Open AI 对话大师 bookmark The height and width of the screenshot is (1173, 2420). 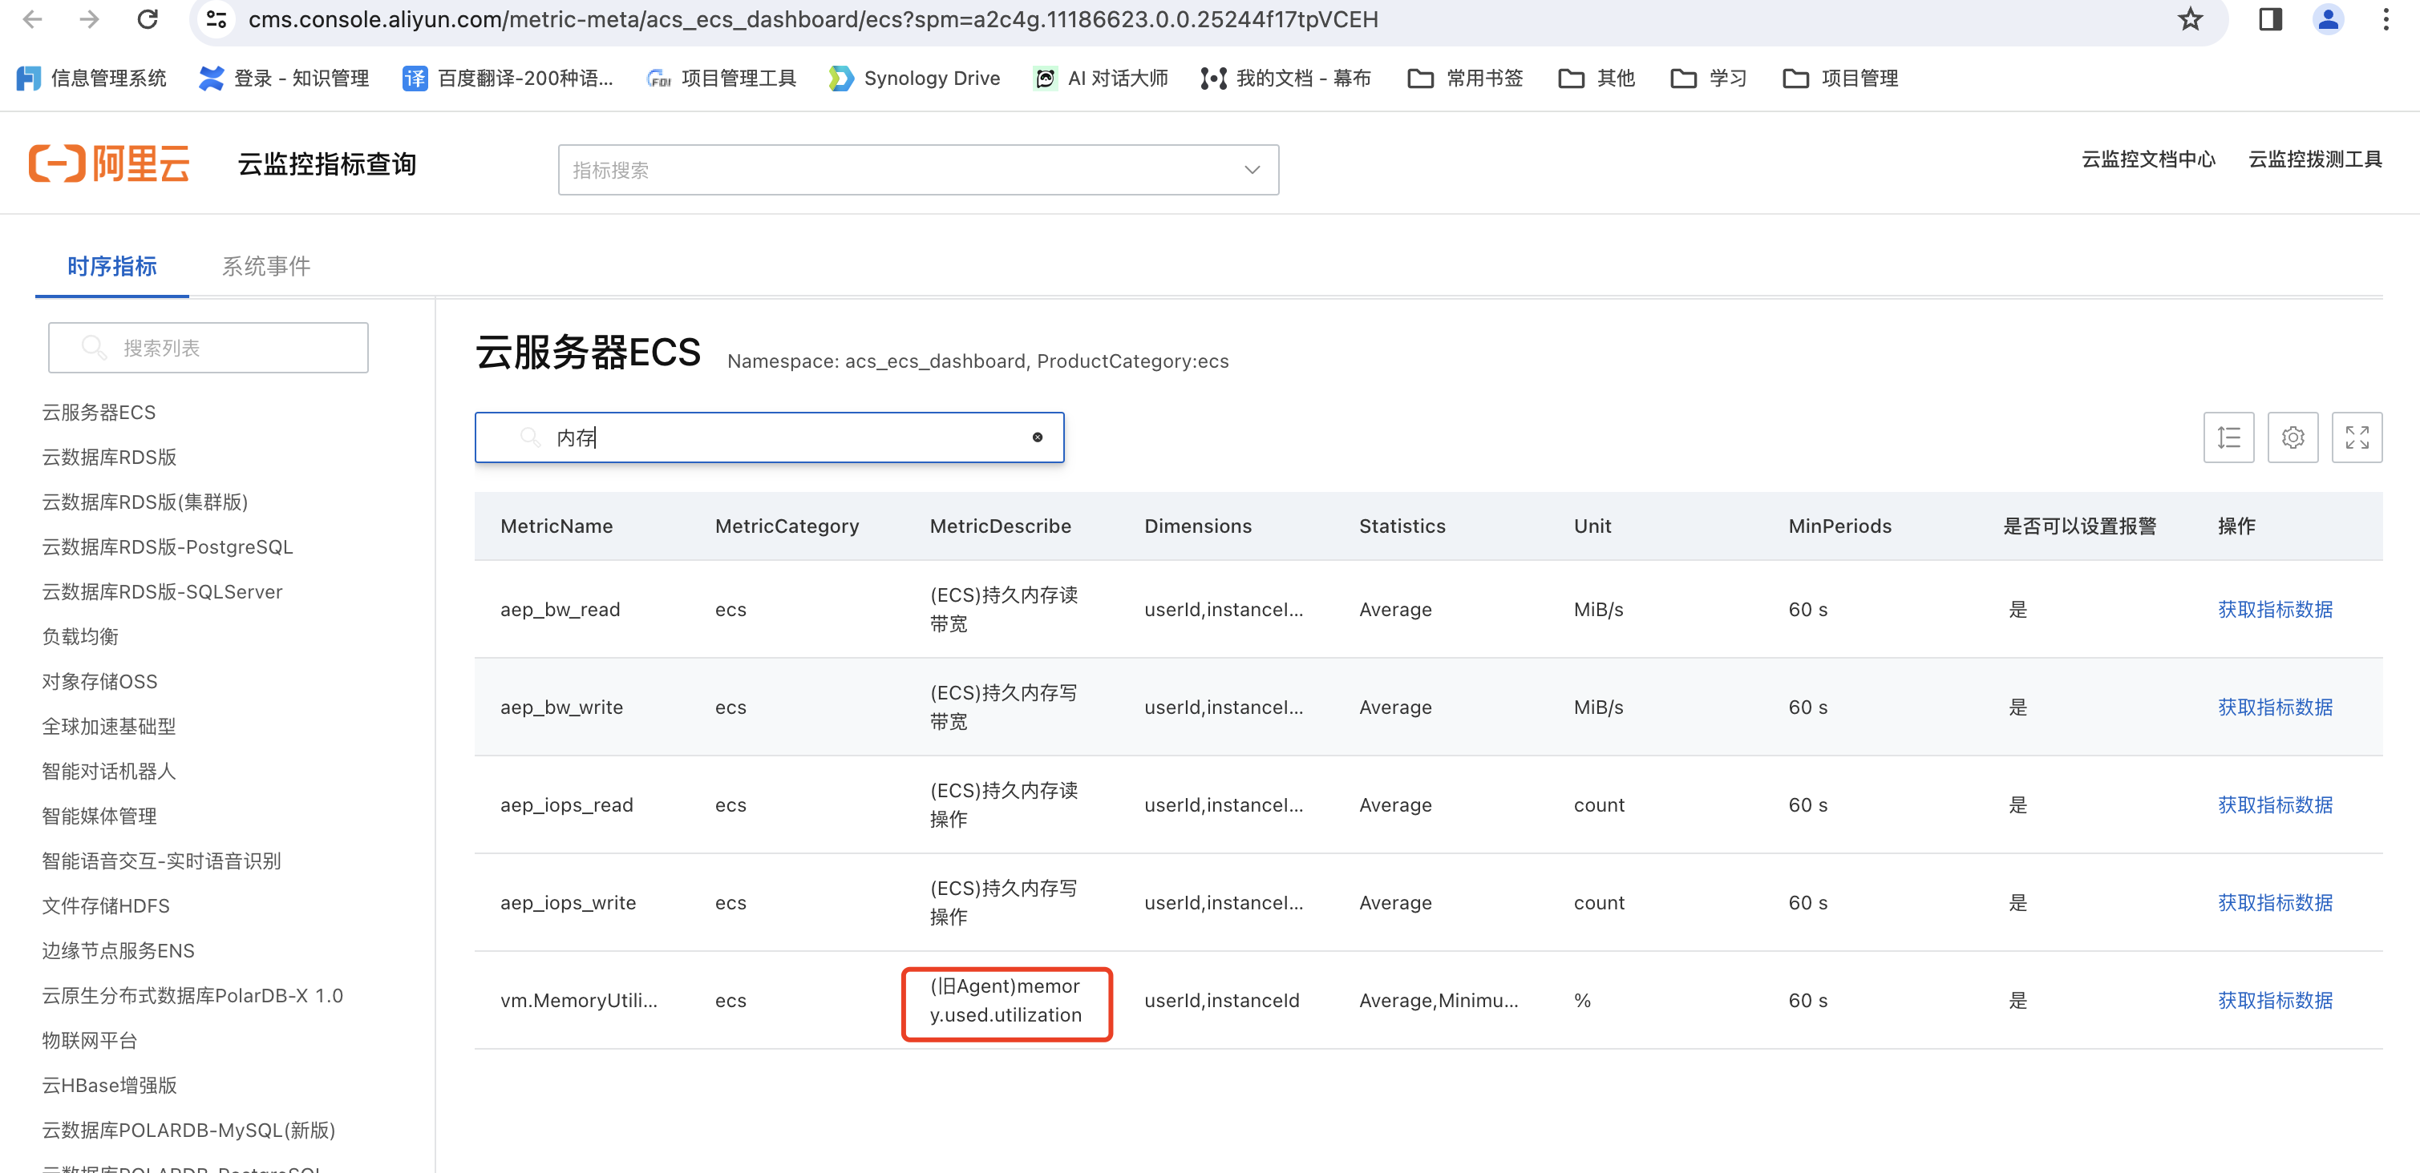pos(1100,78)
